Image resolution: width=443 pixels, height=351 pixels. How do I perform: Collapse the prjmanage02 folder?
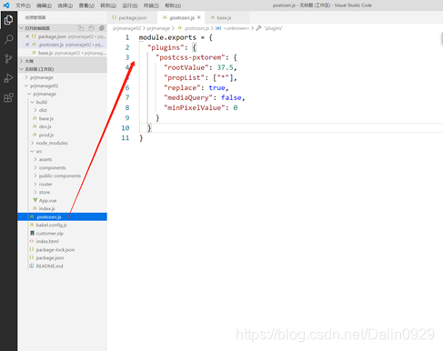click(x=26, y=85)
